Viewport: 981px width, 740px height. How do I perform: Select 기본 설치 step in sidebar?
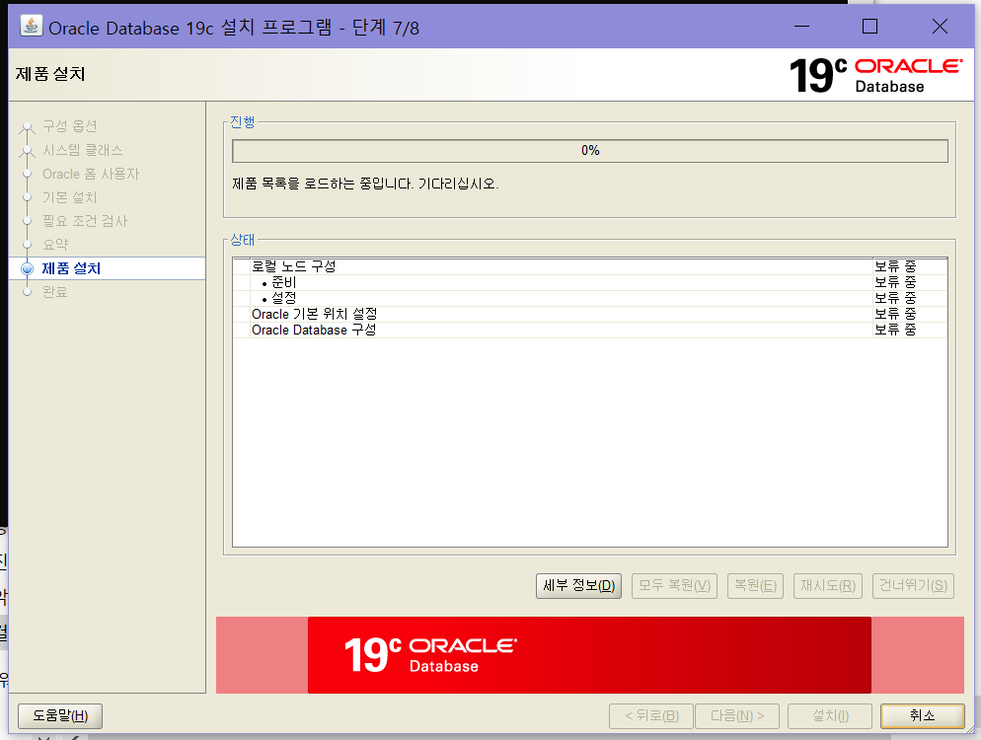click(x=69, y=197)
